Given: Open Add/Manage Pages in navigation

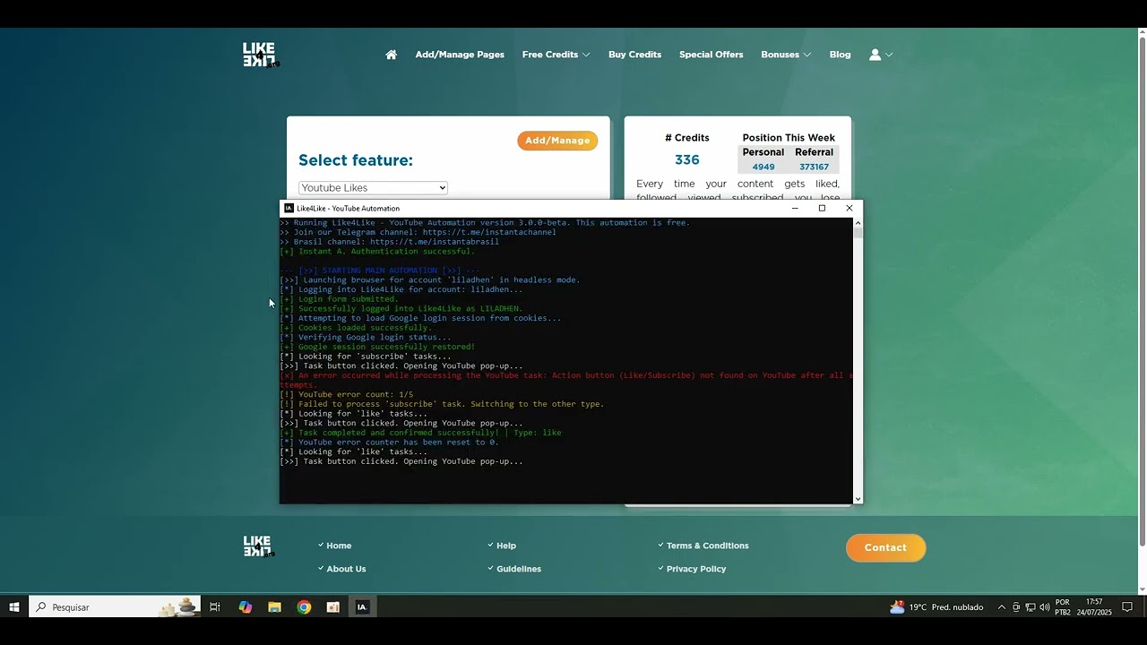Looking at the screenshot, I should click(460, 55).
